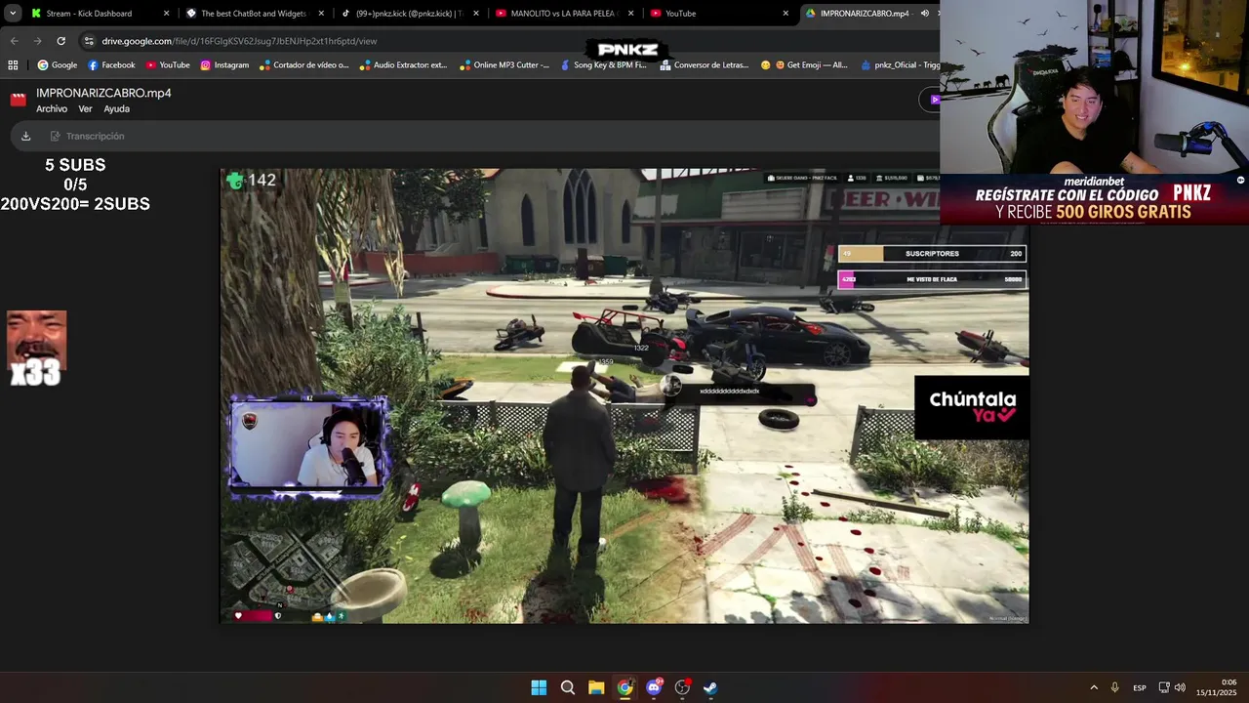The width and height of the screenshot is (1249, 703).
Task: Click the streamer facecam overlay inside video
Action: pos(307,444)
